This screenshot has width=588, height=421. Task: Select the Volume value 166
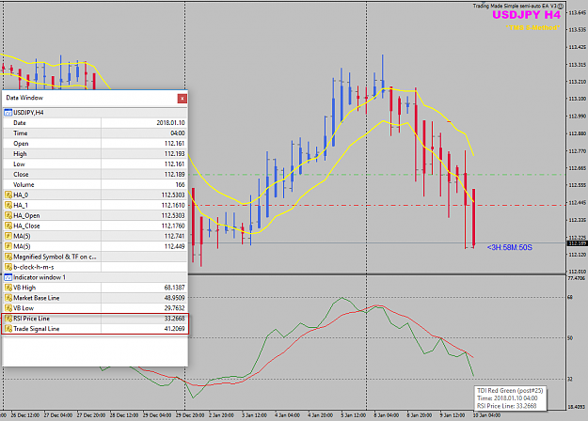181,184
